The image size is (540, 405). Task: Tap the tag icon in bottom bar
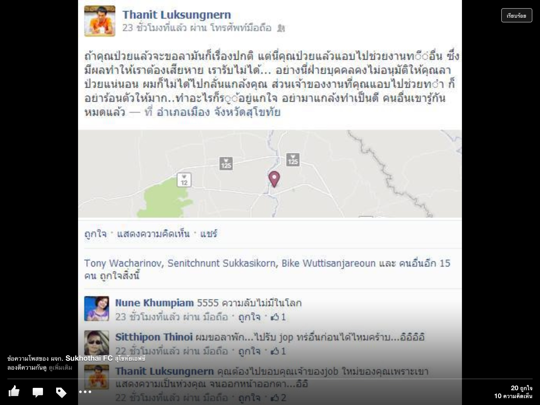coord(61,392)
